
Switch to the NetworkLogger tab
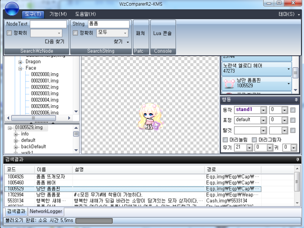[46, 211]
